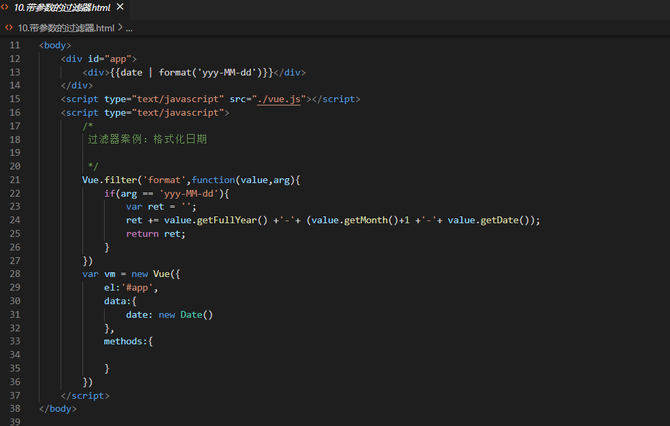Image resolution: width=670 pixels, height=426 pixels.
Task: Click type="text/javascript" on line 16
Action: pyautogui.click(x=164, y=113)
